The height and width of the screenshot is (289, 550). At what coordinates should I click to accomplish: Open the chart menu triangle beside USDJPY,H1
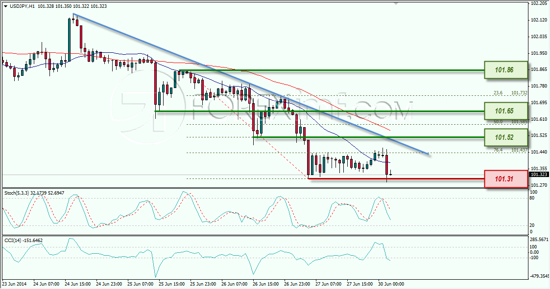point(5,6)
